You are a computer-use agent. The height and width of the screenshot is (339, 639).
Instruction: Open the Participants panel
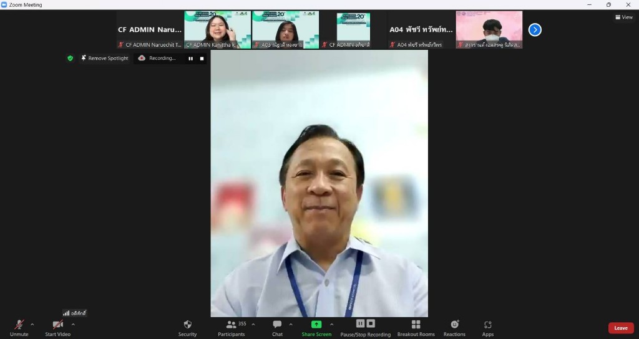[231, 325]
